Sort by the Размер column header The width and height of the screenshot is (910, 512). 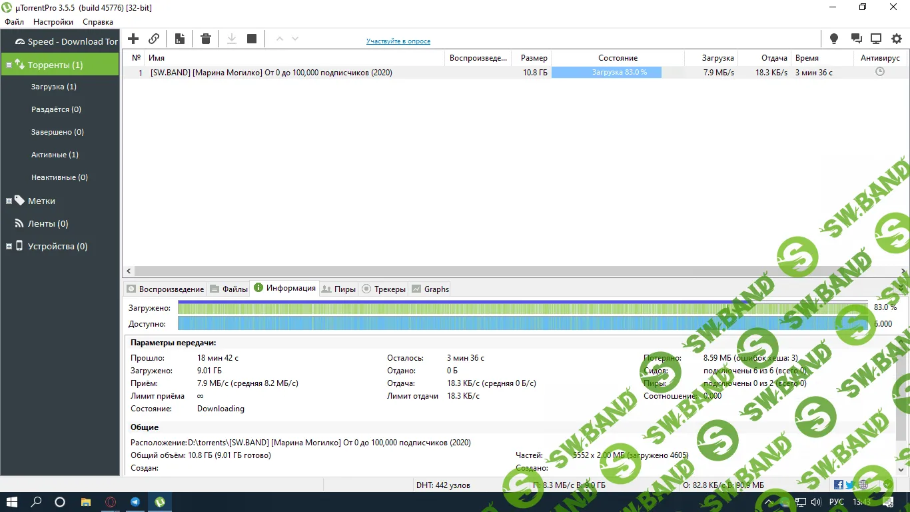pos(534,58)
